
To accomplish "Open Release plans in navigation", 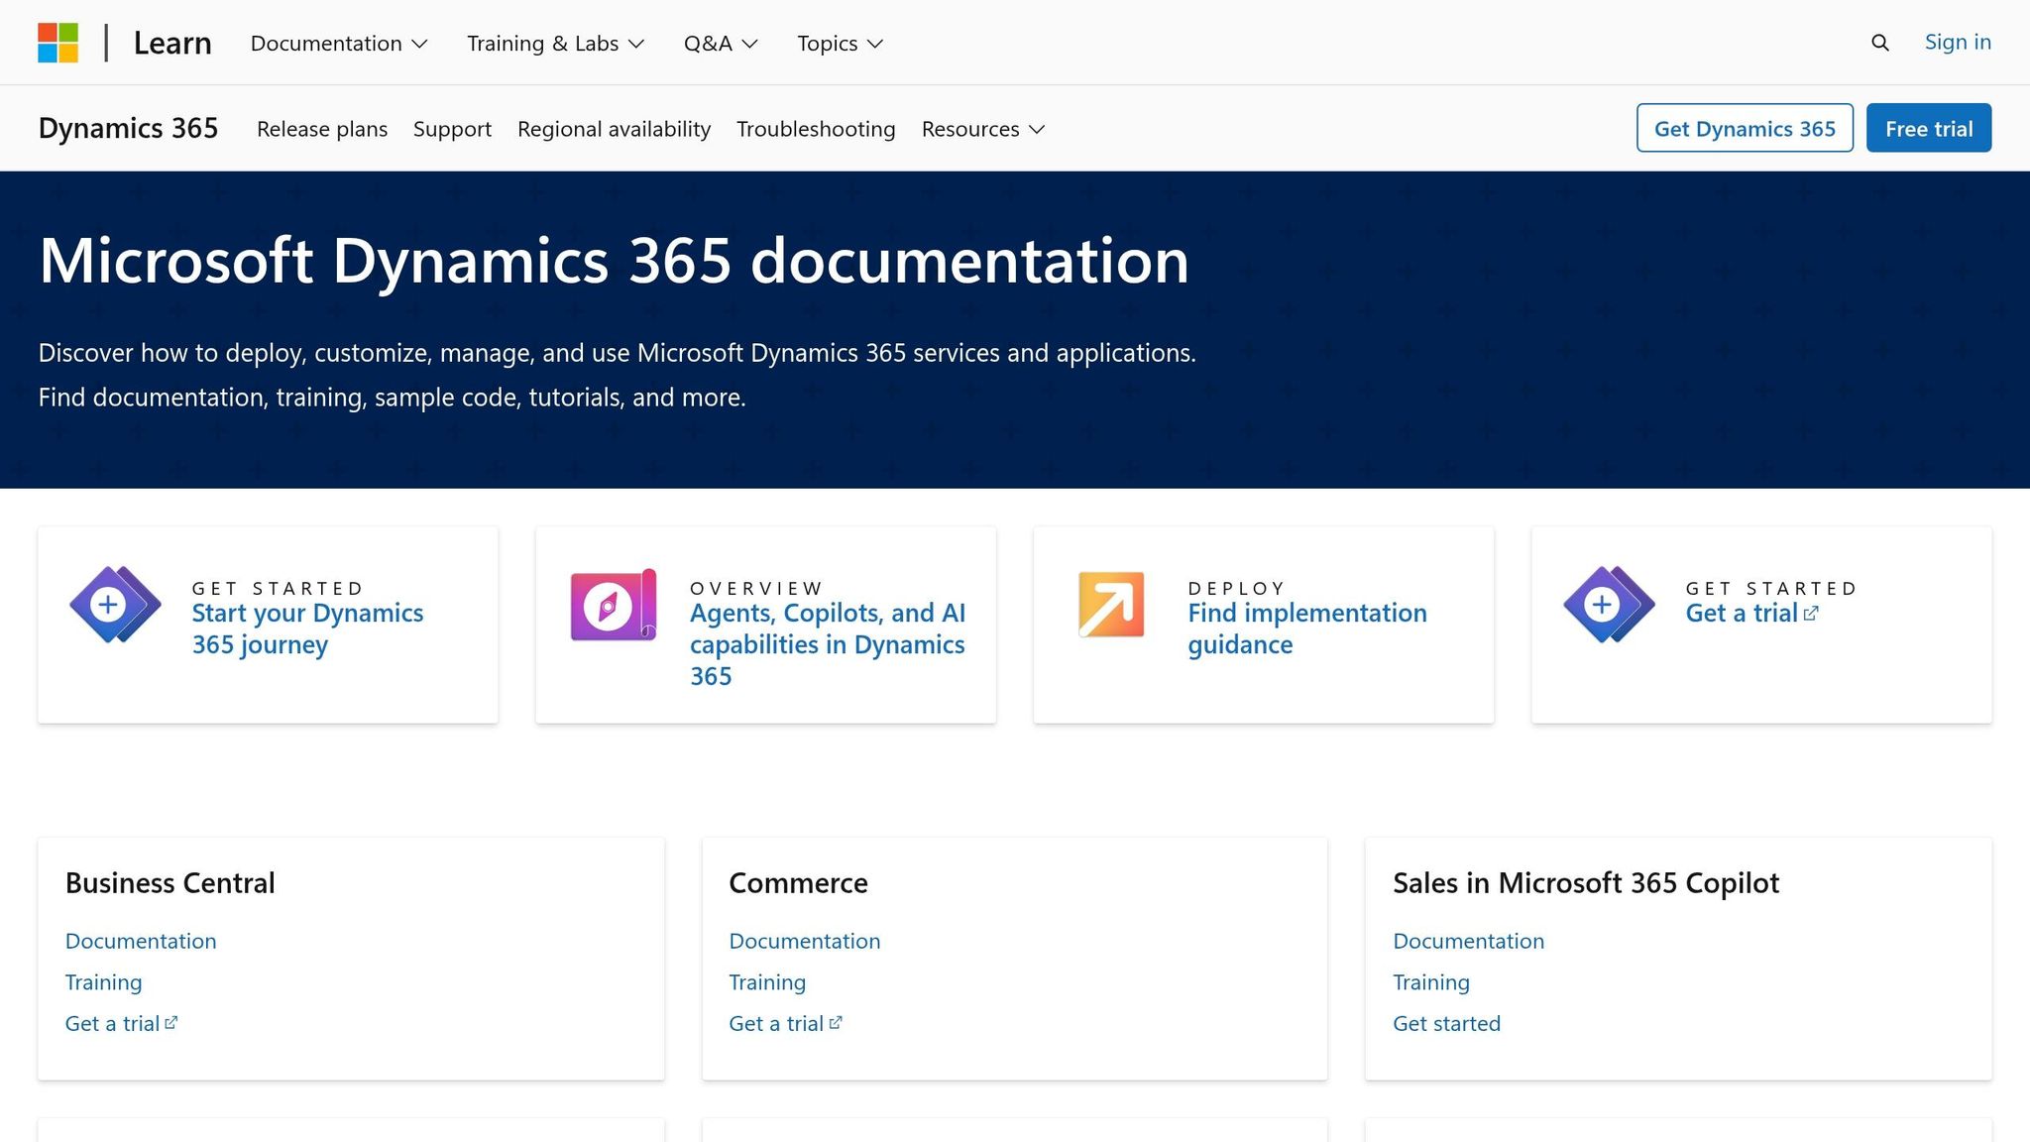I will pyautogui.click(x=322, y=129).
